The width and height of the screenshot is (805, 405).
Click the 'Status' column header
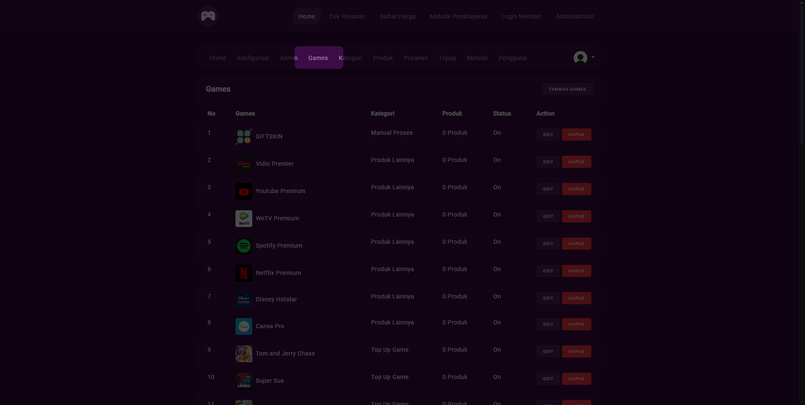tap(502, 113)
